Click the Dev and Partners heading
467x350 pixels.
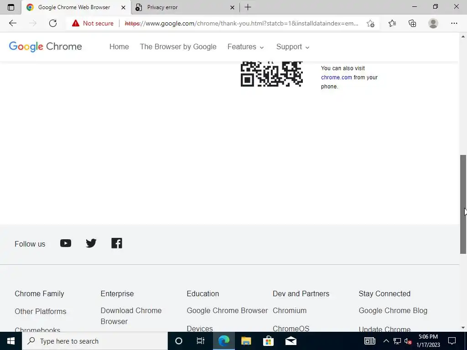[301, 293]
